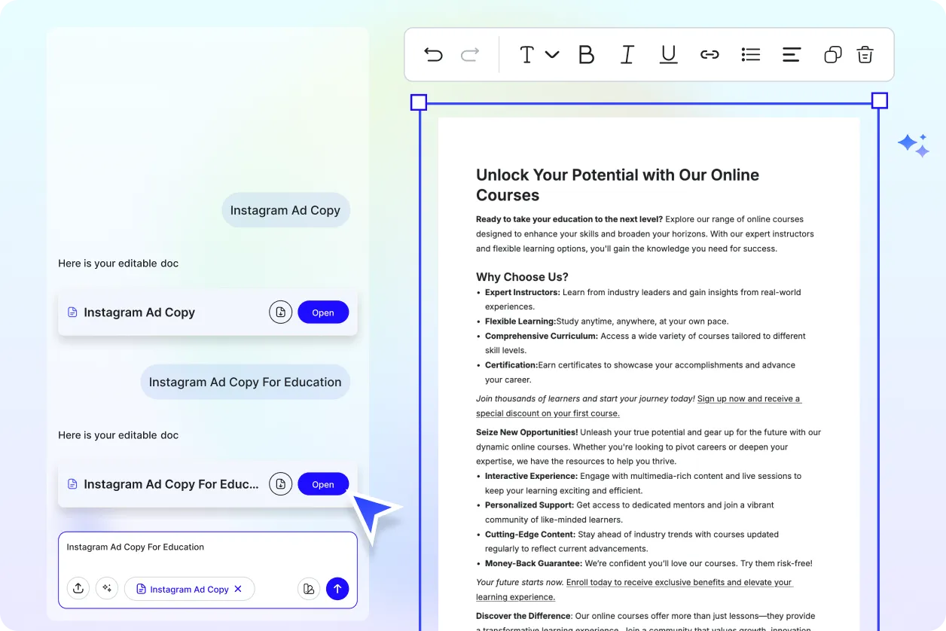This screenshot has width=946, height=631.
Task: Download the Instagram Ad Copy document
Action: 280,312
